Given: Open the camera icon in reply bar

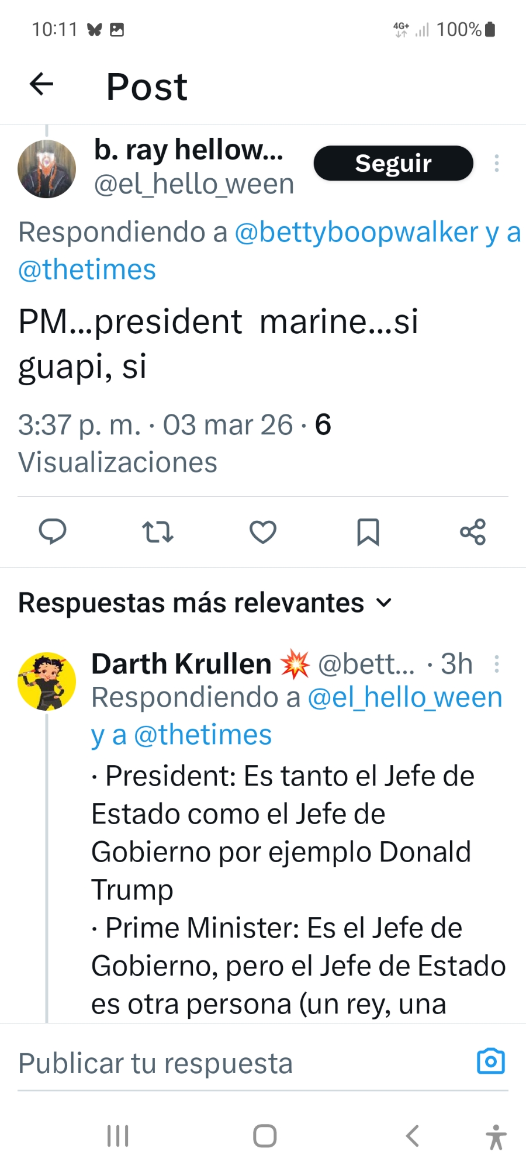Looking at the screenshot, I should click(x=491, y=1061).
